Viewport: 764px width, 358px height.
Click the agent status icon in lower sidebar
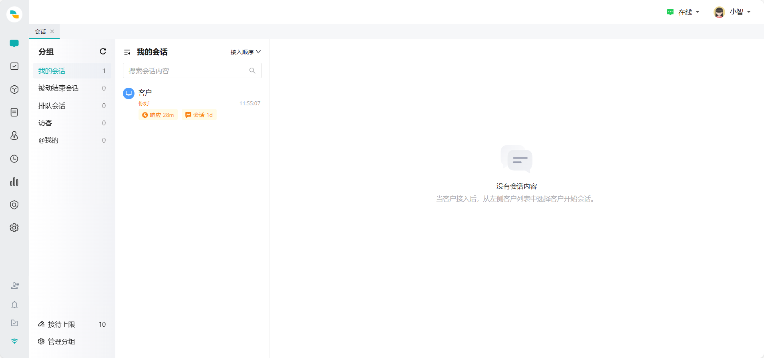[15, 286]
